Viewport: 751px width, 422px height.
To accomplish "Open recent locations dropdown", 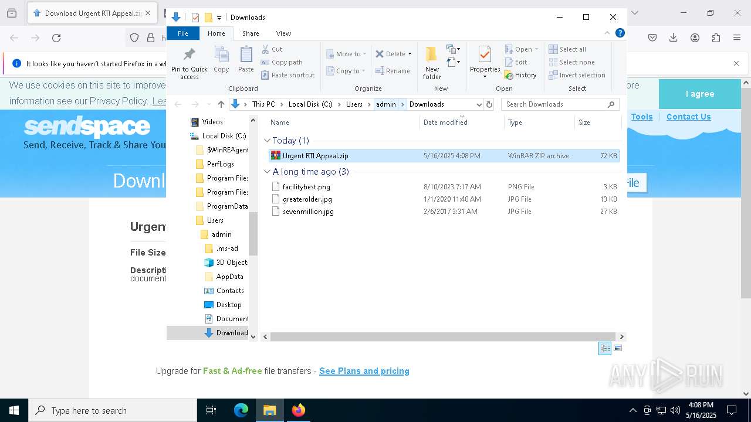I will 208,104.
